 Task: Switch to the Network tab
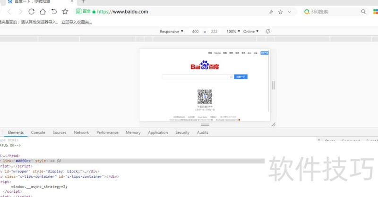[x=81, y=132]
